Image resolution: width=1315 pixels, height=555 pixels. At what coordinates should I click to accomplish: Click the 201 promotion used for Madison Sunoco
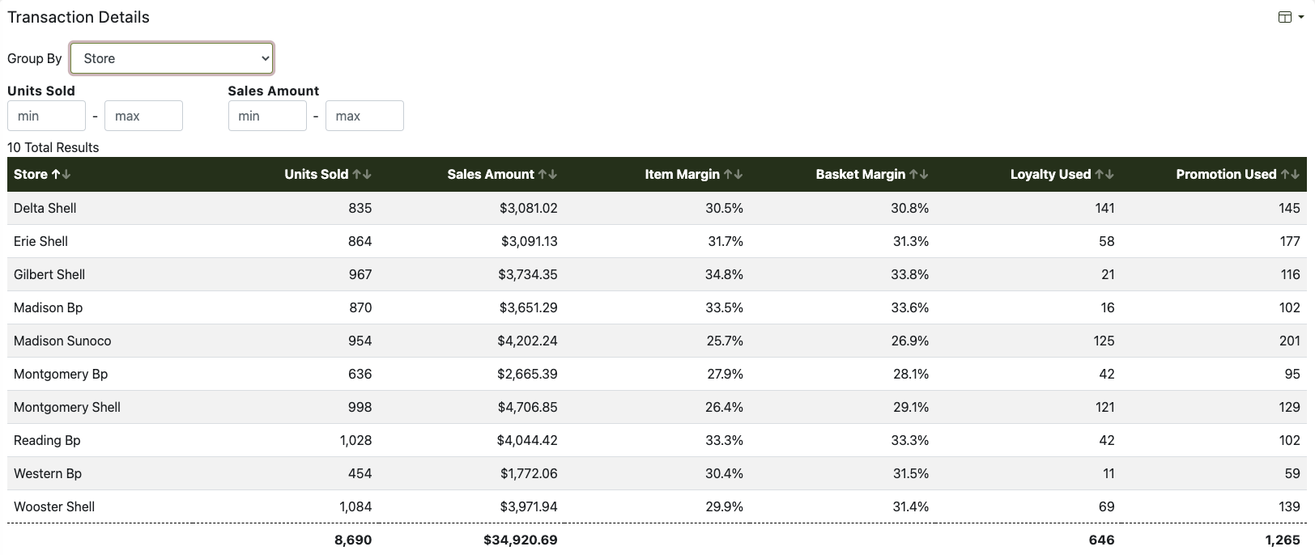1290,341
